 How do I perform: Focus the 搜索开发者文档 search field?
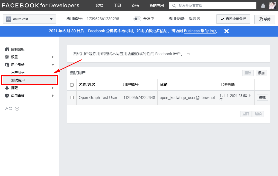coord(213,5)
